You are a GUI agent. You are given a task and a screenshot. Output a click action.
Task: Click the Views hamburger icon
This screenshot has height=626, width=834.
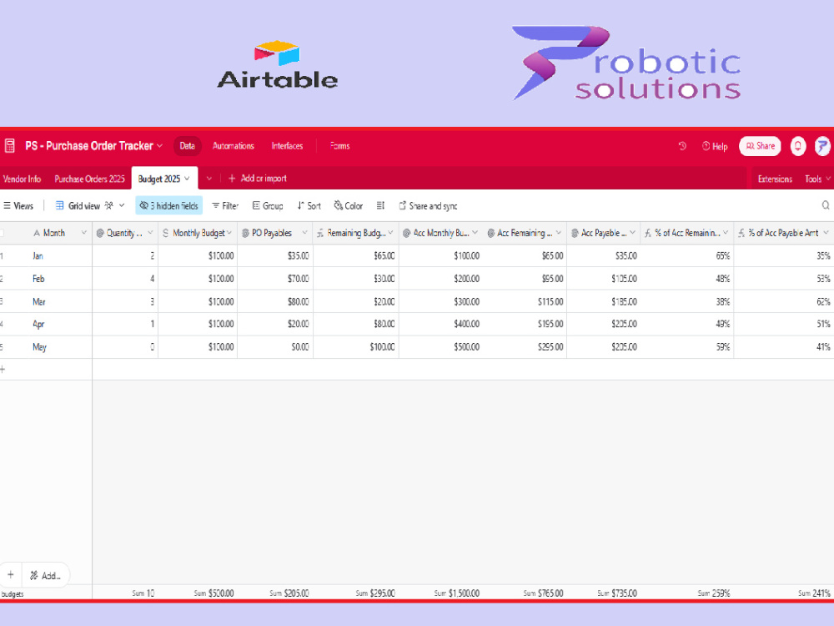[x=7, y=205]
